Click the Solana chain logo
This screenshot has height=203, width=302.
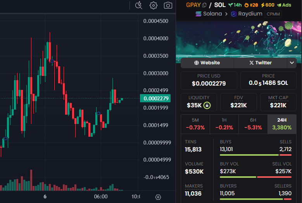pos(198,14)
